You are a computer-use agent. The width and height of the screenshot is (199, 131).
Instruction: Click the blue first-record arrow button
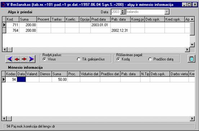(9, 59)
